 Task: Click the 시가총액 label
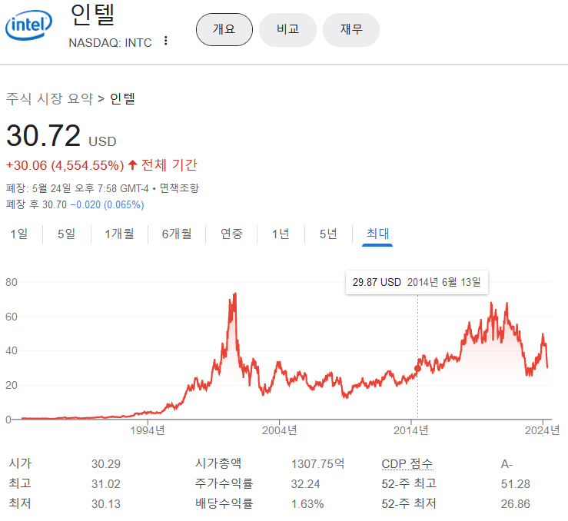218,463
